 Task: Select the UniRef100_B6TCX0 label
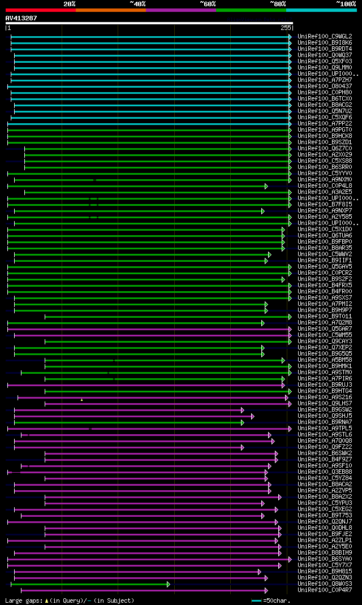click(x=325, y=99)
